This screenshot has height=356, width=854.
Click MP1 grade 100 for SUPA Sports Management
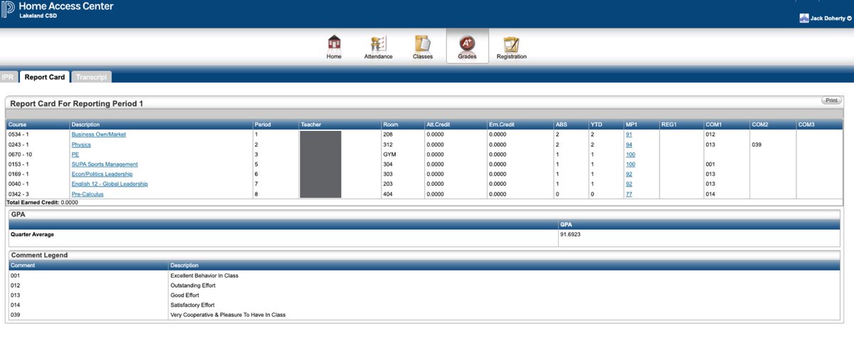pyautogui.click(x=631, y=164)
